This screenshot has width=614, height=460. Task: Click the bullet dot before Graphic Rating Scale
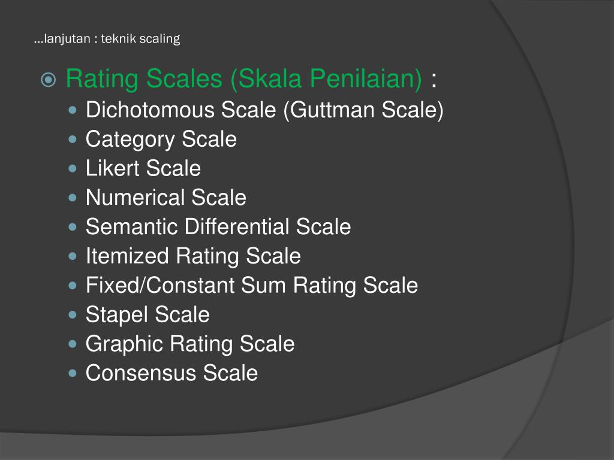coord(73,344)
